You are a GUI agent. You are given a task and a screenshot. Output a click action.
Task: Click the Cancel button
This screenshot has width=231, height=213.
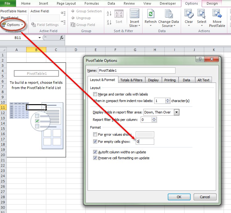tap(205, 197)
